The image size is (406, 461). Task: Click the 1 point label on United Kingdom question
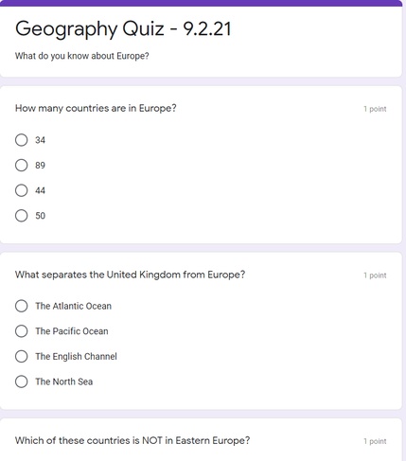click(x=375, y=275)
